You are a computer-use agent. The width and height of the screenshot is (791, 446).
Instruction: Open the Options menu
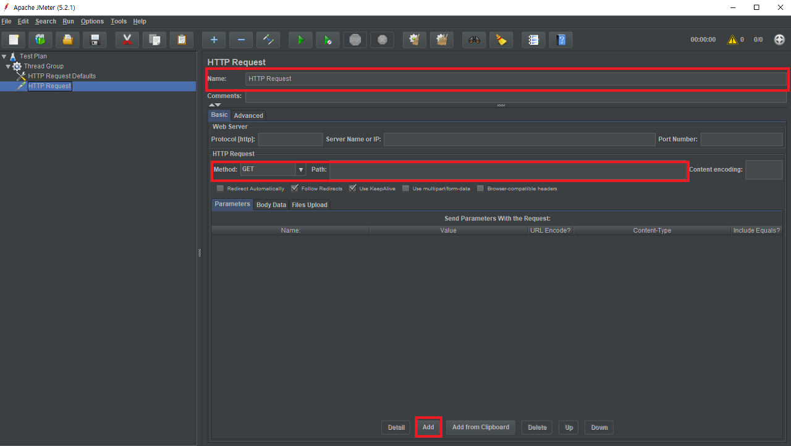(92, 21)
